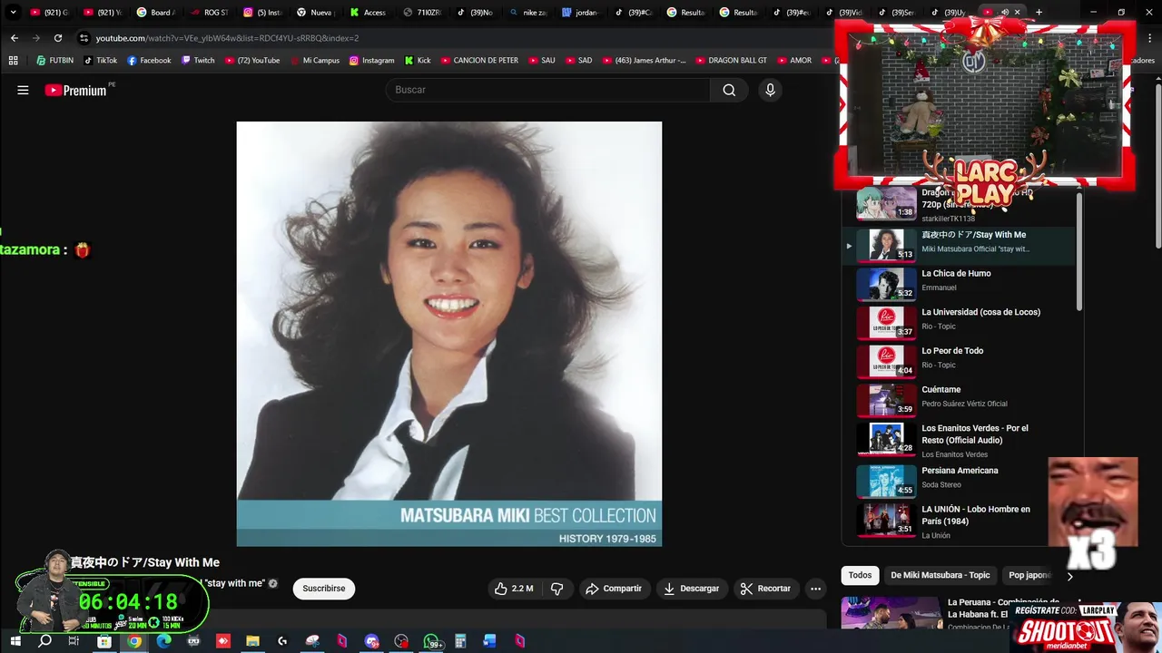
Task: Open Microsoft Word from taskbar
Action: click(490, 641)
